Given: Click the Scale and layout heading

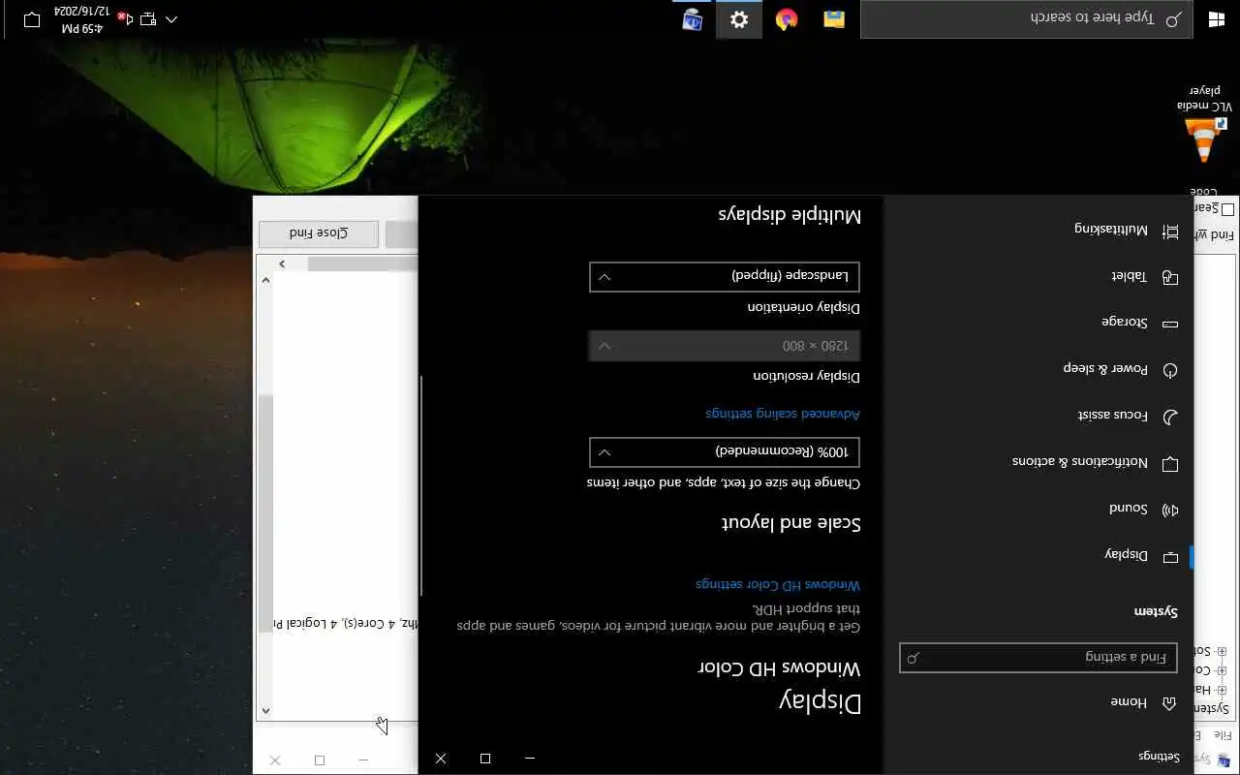Looking at the screenshot, I should click(791, 523).
